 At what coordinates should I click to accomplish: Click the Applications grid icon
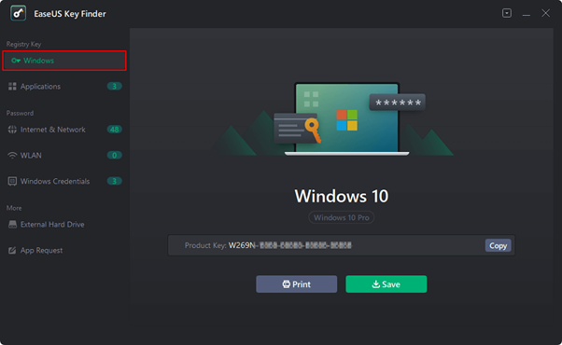pos(12,86)
